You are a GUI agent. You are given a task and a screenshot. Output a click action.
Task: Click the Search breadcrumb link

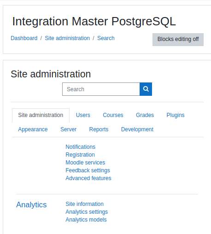[x=106, y=38]
